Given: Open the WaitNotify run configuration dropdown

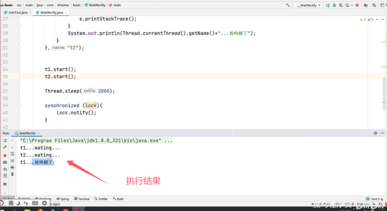Looking at the screenshot, I should (308, 5).
